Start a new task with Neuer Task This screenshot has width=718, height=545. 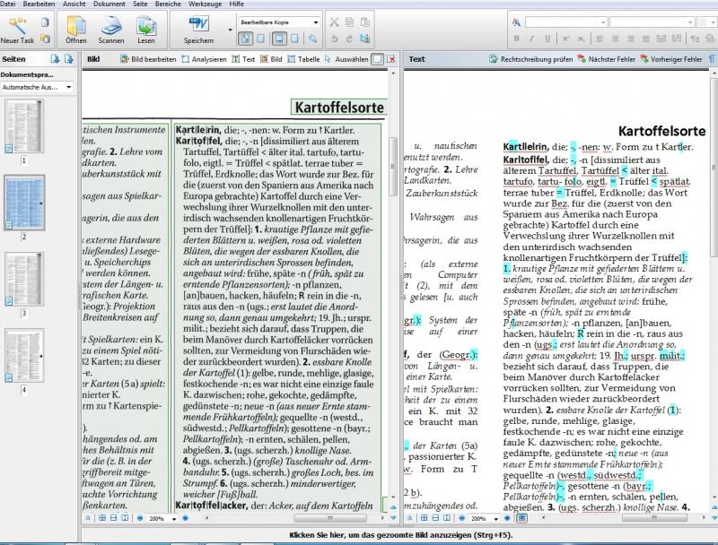coord(17,30)
